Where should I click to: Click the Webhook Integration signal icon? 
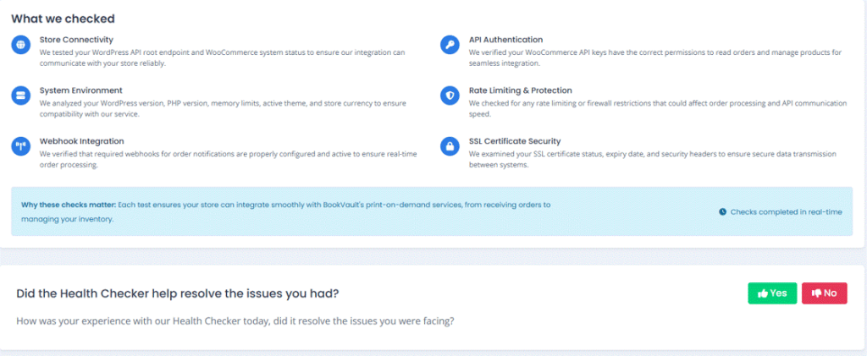click(x=21, y=146)
